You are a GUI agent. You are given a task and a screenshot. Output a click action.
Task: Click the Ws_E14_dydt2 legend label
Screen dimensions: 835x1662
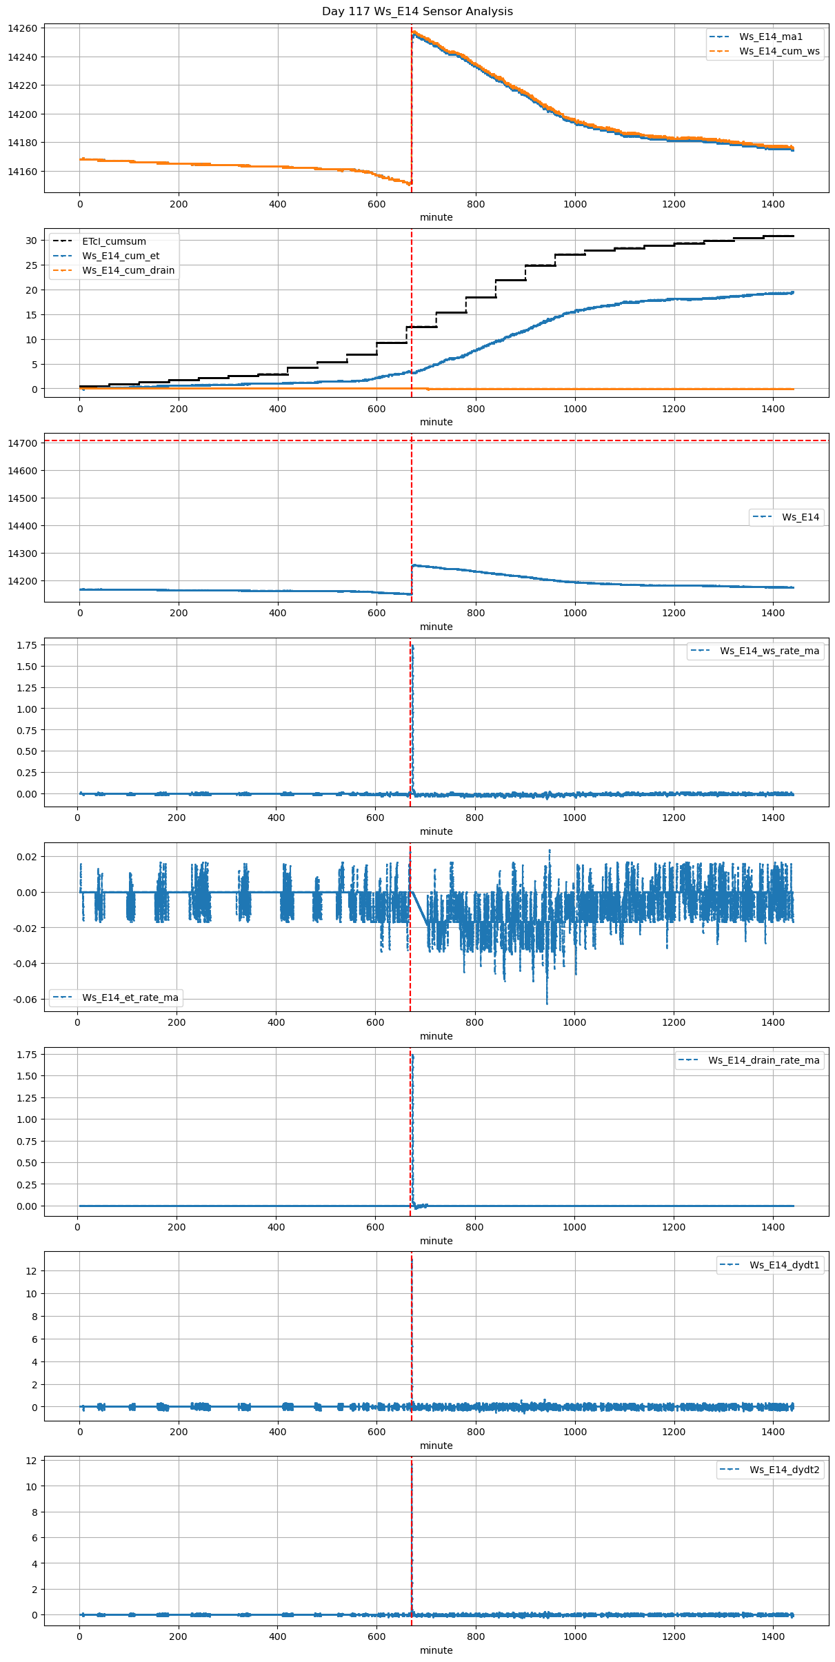(x=784, y=1470)
